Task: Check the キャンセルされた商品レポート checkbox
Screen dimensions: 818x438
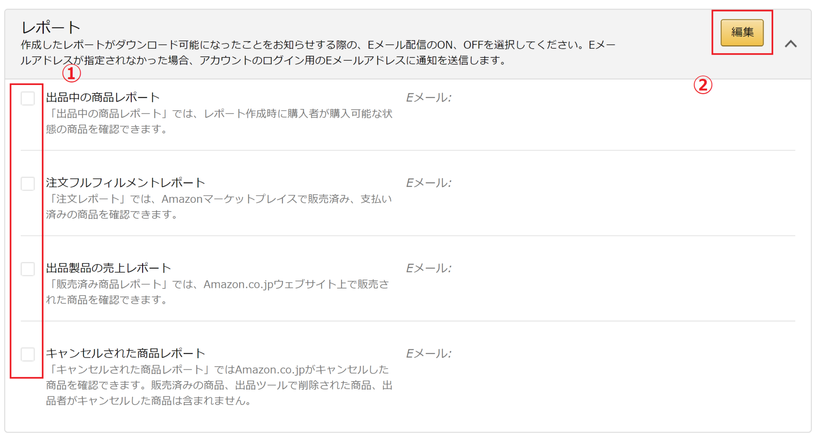Action: click(27, 354)
